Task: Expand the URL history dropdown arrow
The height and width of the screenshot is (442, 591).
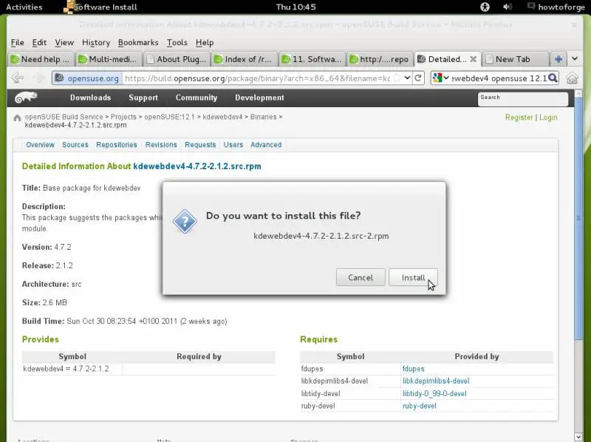Action: [407, 78]
